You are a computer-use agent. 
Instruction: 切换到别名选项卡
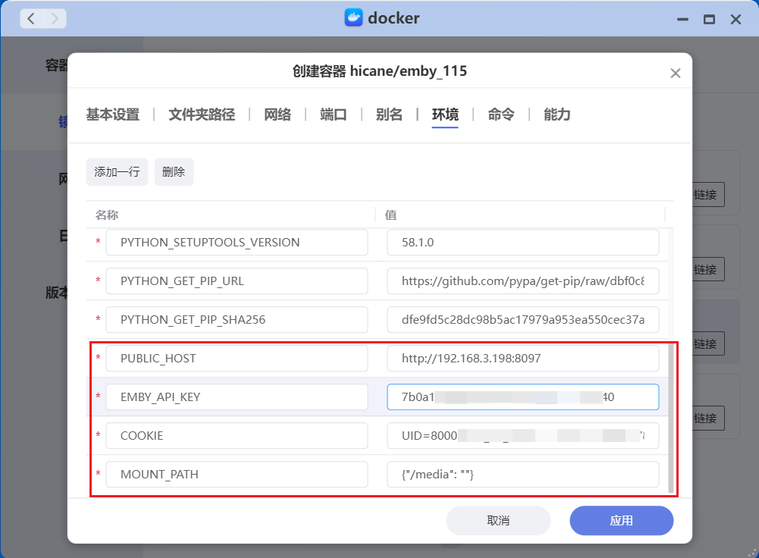click(389, 114)
